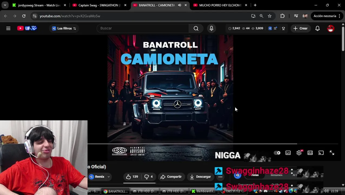Open media controls icon in Chrome toolbar

pos(296,16)
